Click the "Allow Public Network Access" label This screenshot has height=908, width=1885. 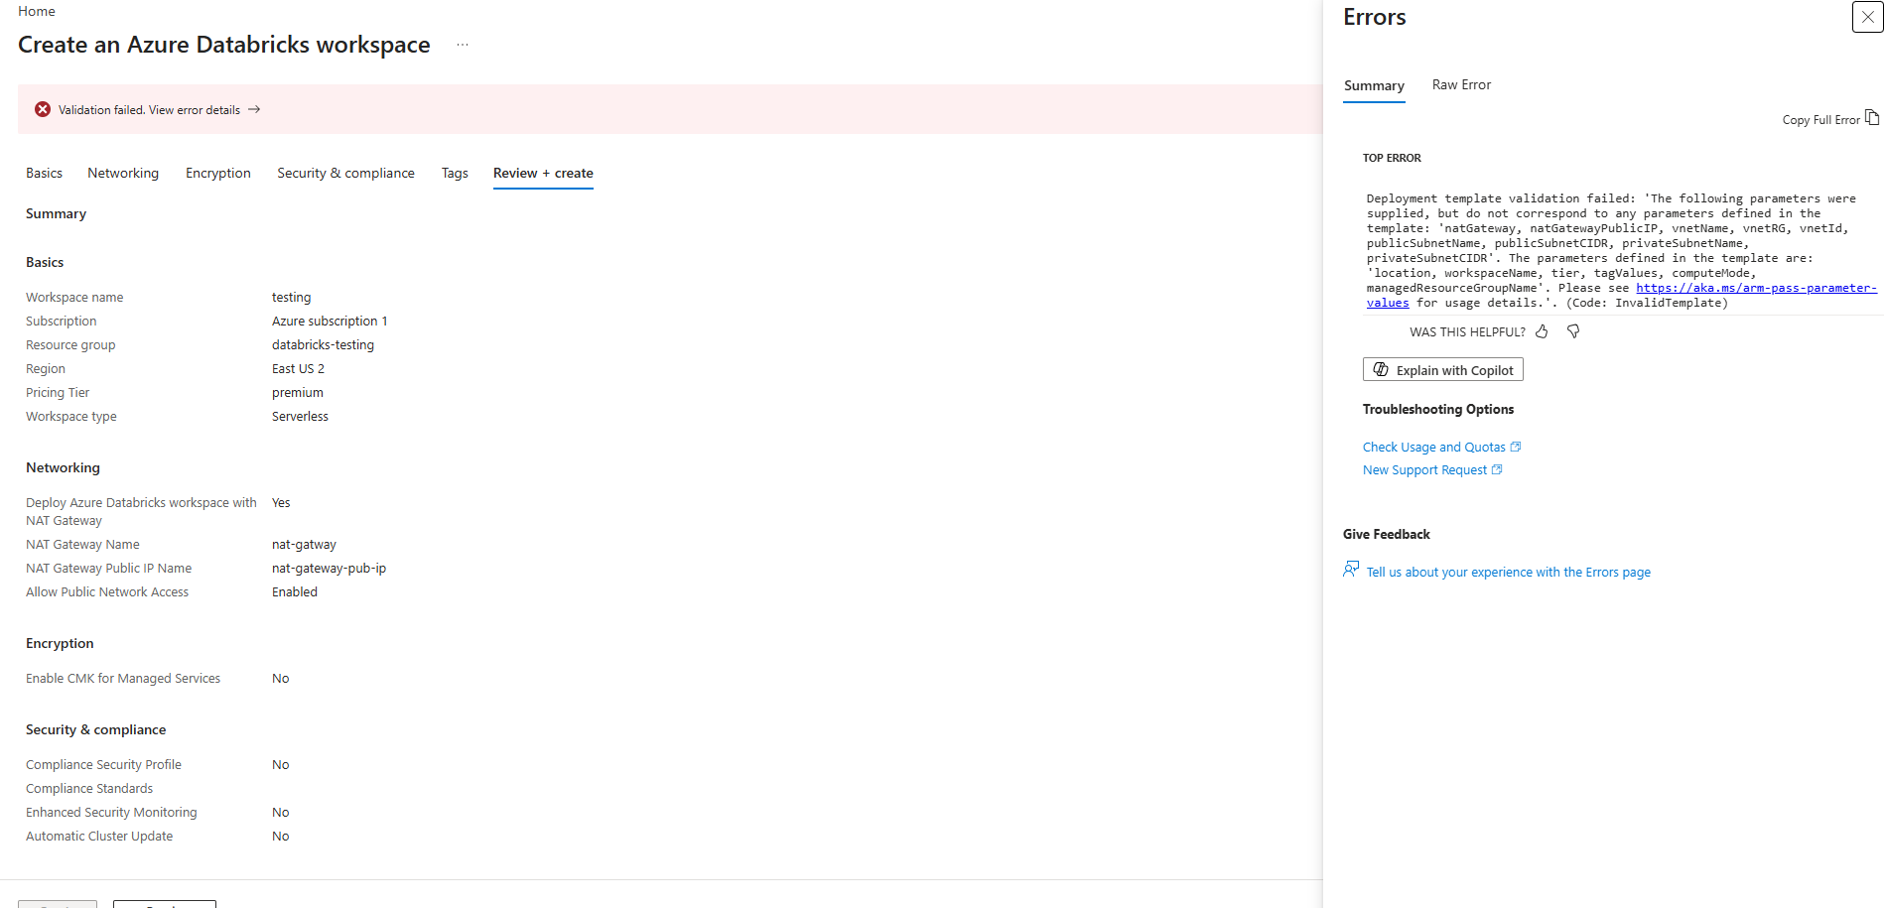(107, 592)
